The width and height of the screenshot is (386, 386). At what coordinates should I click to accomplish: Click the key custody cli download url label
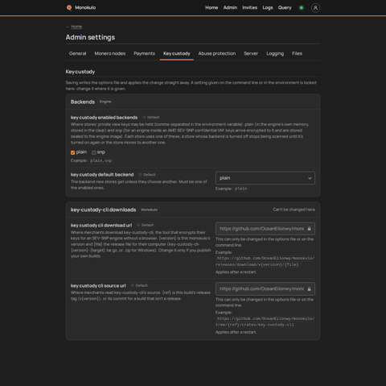101,226
